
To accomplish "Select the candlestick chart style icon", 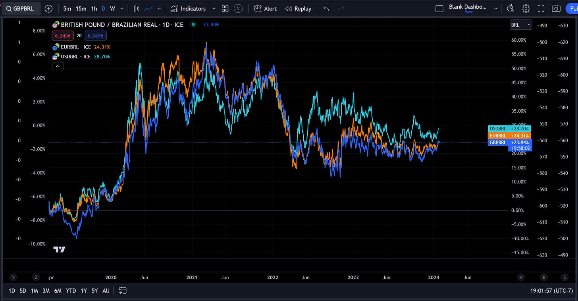I will tap(137, 8).
